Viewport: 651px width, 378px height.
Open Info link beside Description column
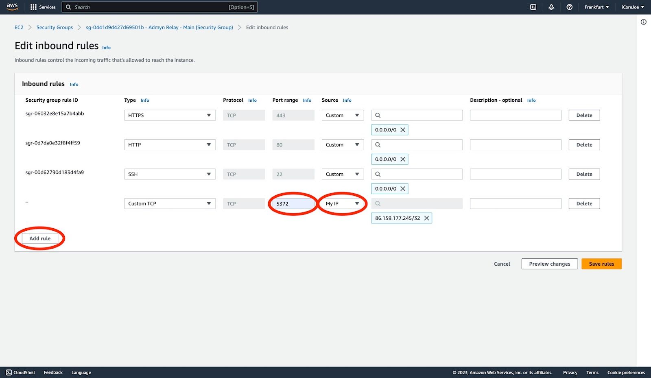[x=531, y=100]
